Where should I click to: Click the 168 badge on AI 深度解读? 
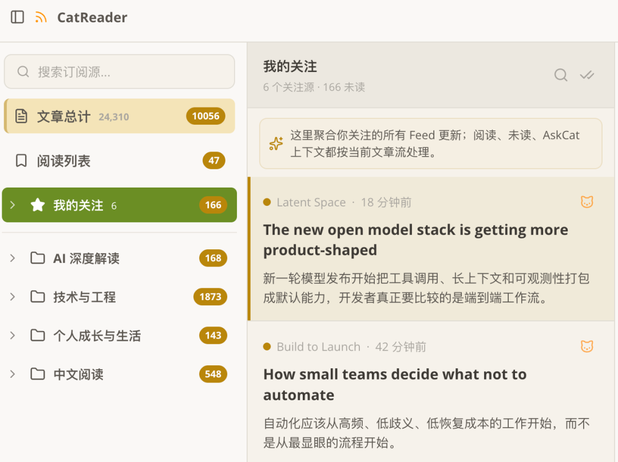213,258
